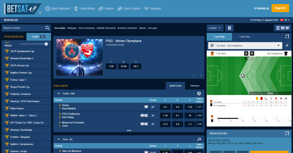This screenshot has height=153, width=293.
Task: Open the 7 de Abril - AA Carapebus match selector
Action: [245, 46]
